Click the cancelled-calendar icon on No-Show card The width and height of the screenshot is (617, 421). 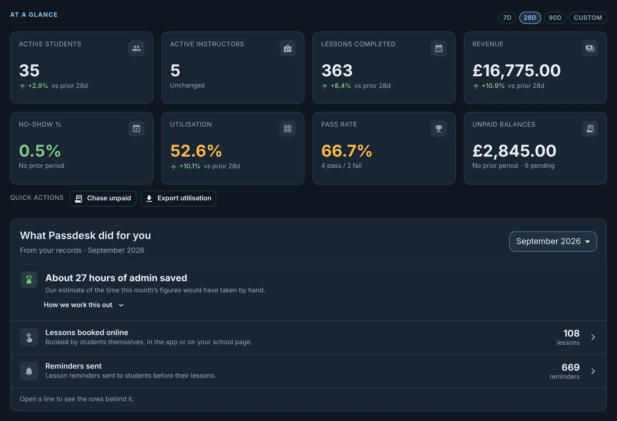click(x=137, y=129)
